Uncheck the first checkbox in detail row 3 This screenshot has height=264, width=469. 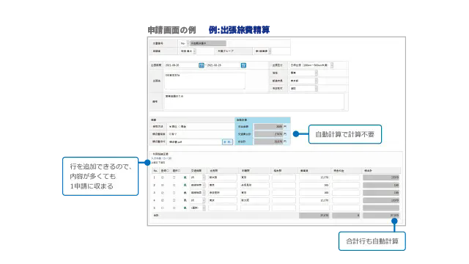[x=163, y=193]
